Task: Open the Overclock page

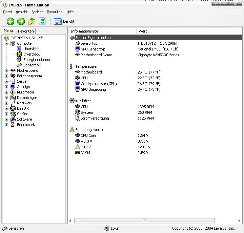Action: coord(32,54)
